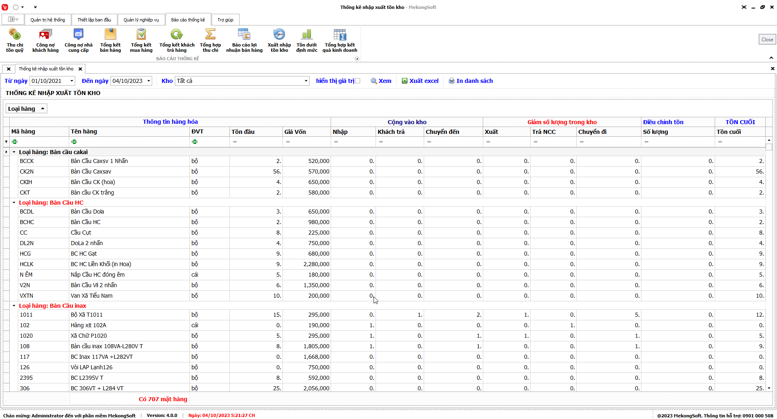Open the Đến ngày date dropdown
Screen dimensions: 777x419
click(x=149, y=81)
